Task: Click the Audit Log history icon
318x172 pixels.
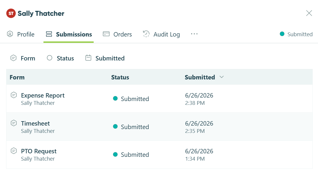Action: (146, 34)
